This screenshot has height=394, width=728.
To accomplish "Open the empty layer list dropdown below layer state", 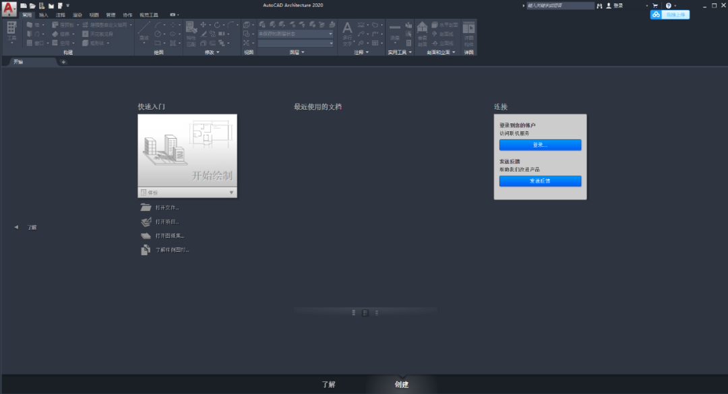I will 295,43.
